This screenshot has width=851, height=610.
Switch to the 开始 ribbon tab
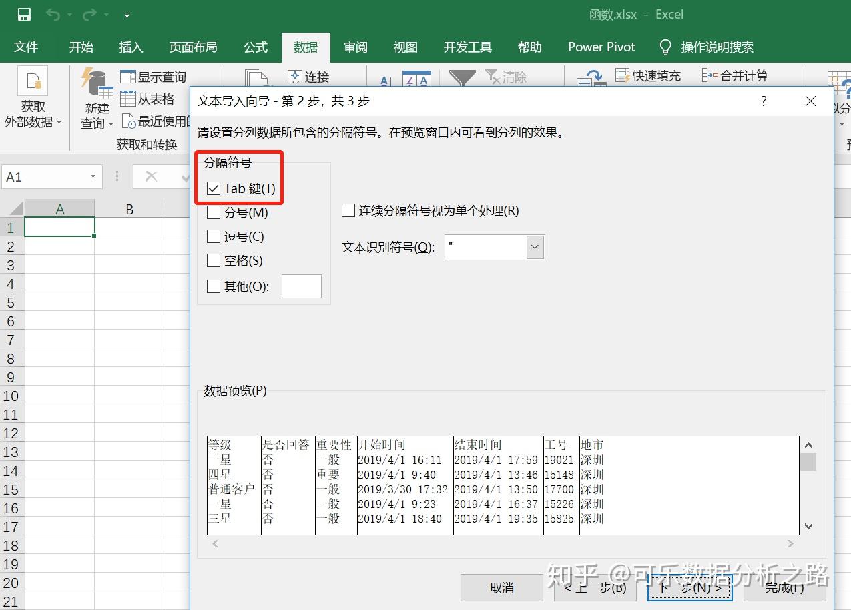(x=81, y=47)
